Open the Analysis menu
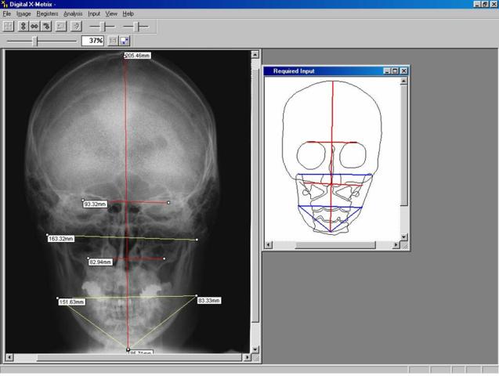 click(x=73, y=13)
